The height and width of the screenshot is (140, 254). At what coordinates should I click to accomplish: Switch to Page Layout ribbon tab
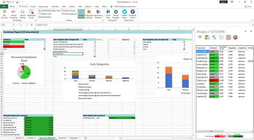point(43,7)
